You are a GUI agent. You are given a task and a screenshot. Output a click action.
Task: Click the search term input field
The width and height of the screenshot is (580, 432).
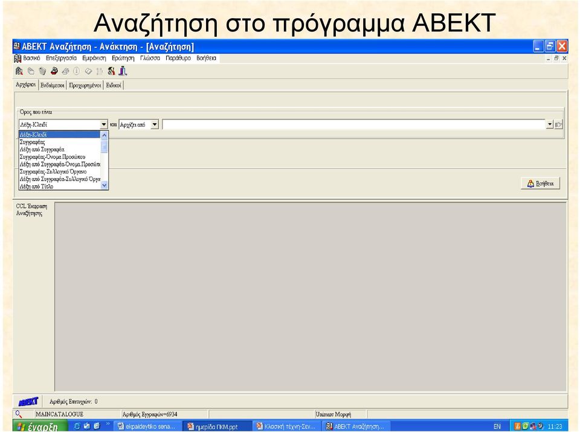point(354,125)
